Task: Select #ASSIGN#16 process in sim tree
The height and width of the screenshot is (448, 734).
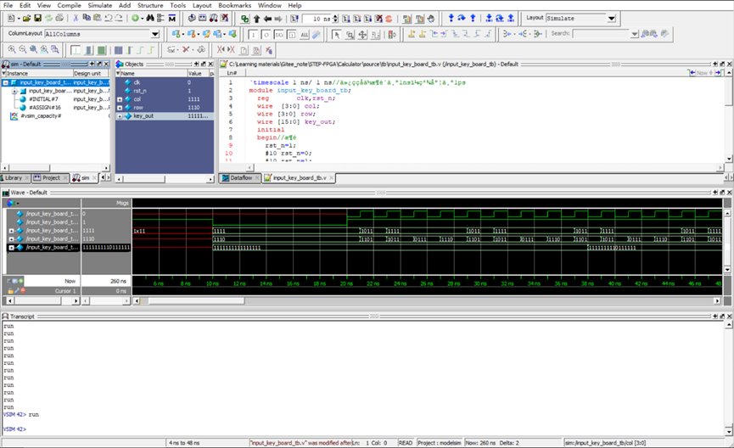Action: tap(45, 108)
